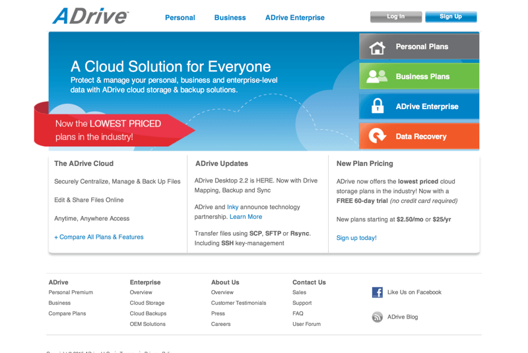Click Like Us on Facebook link
528x353 pixels.
(x=414, y=292)
